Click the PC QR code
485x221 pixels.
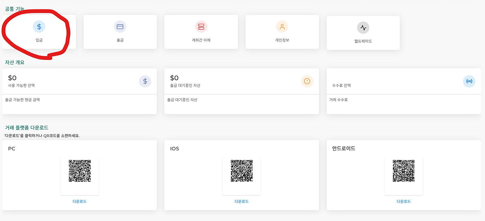pyautogui.click(x=80, y=171)
